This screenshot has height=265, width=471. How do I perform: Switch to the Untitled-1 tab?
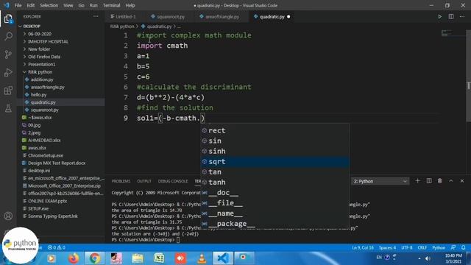(x=125, y=17)
